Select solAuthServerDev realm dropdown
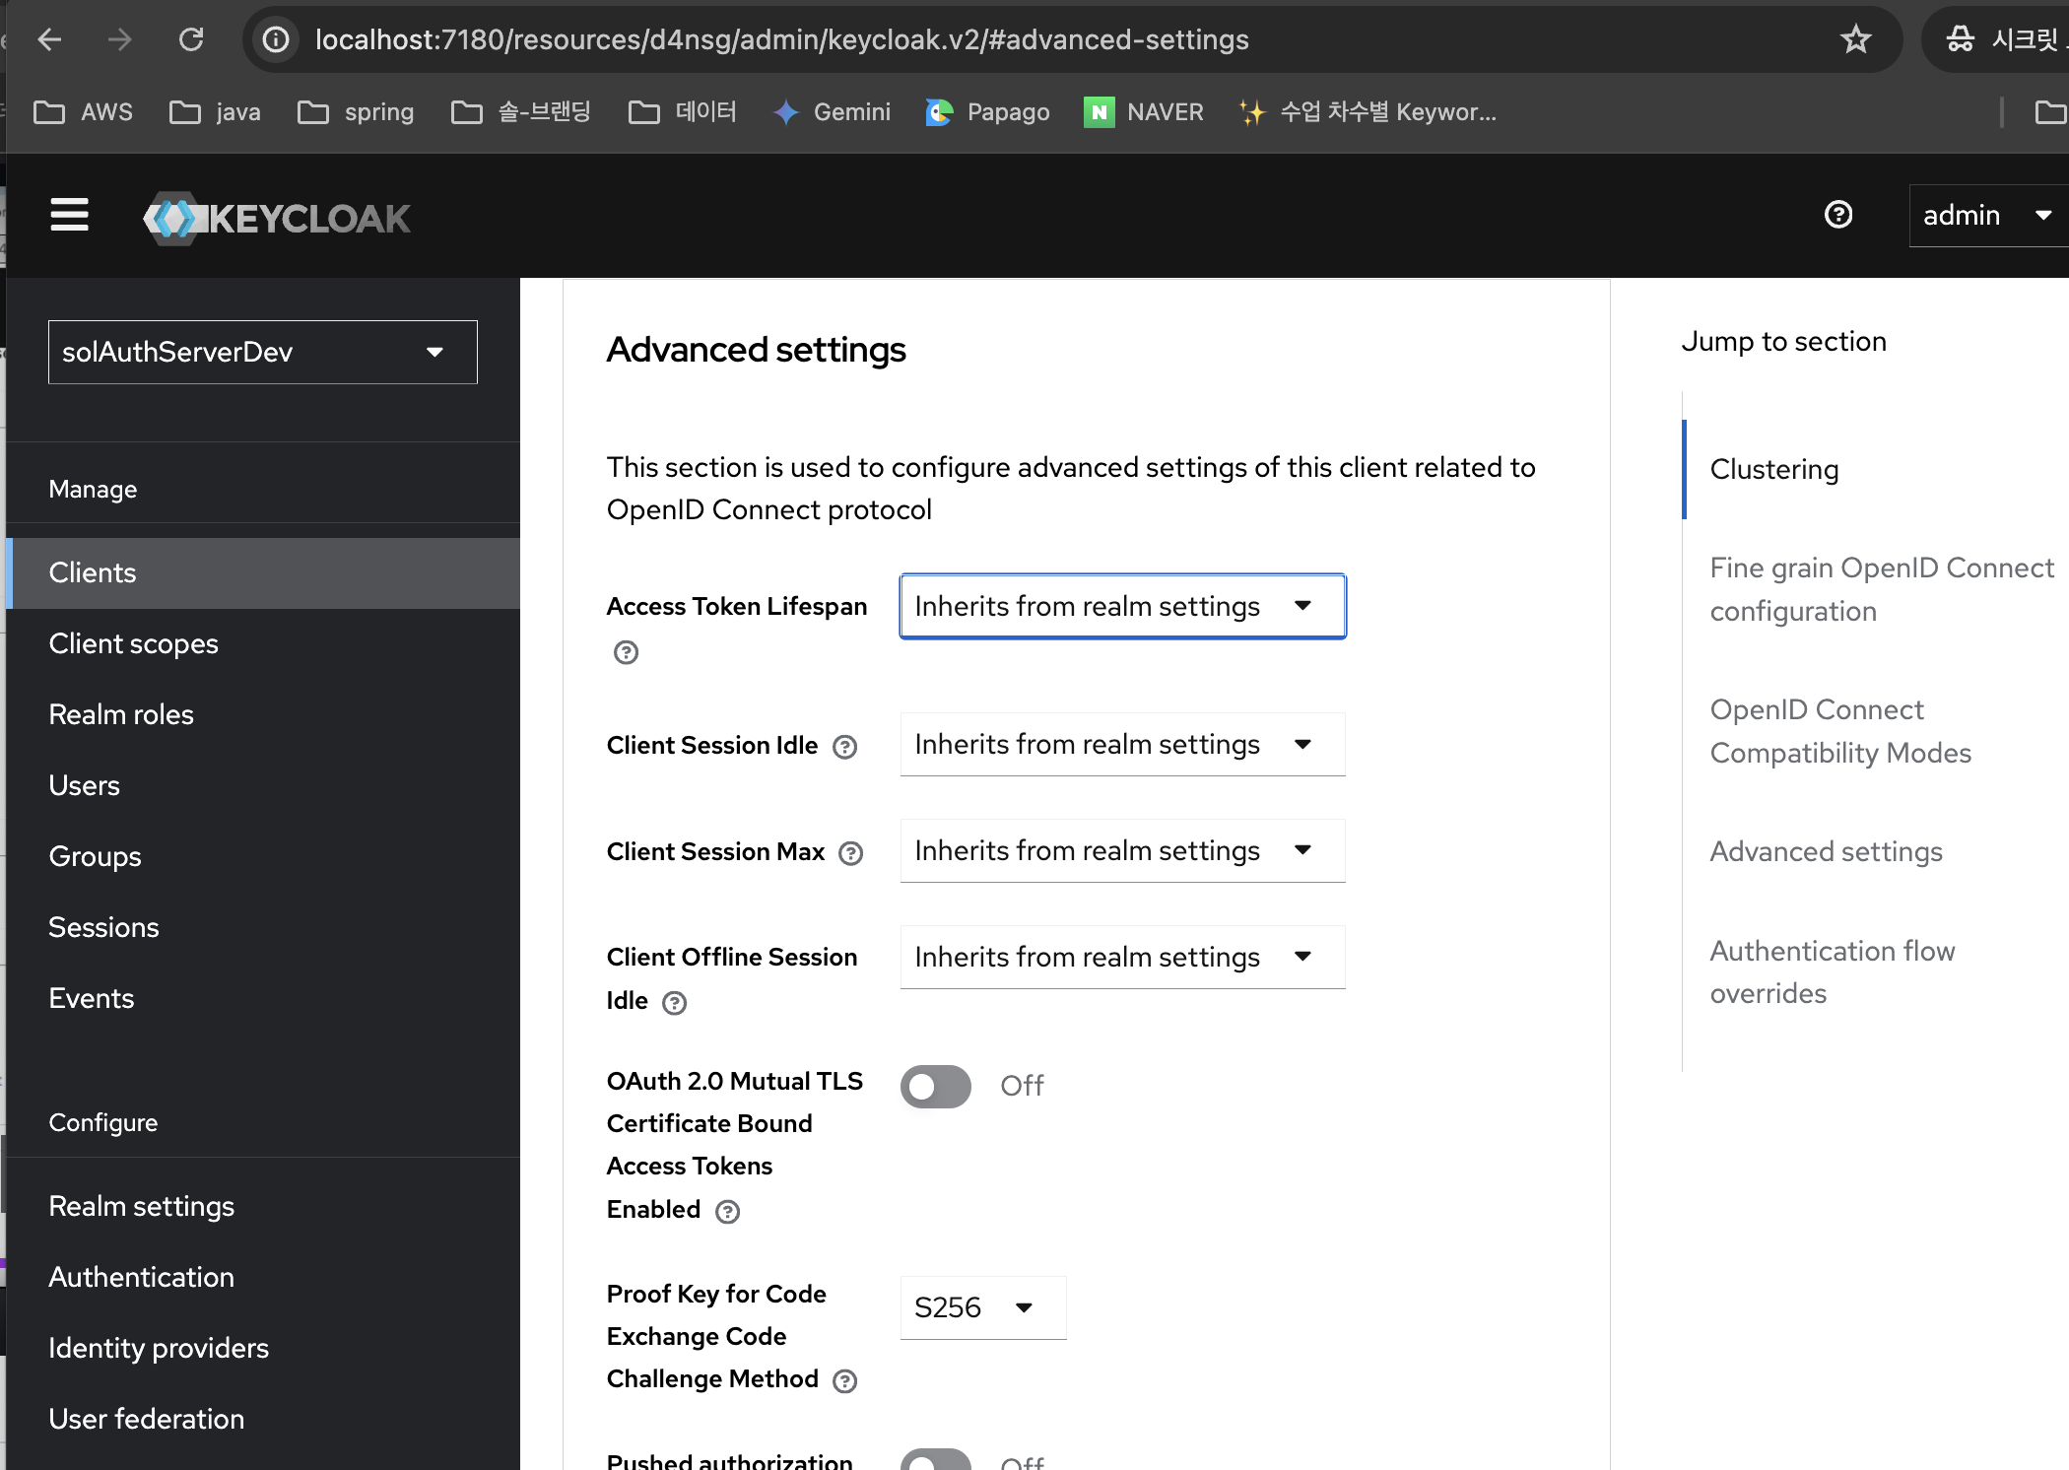The width and height of the screenshot is (2069, 1470). click(257, 350)
